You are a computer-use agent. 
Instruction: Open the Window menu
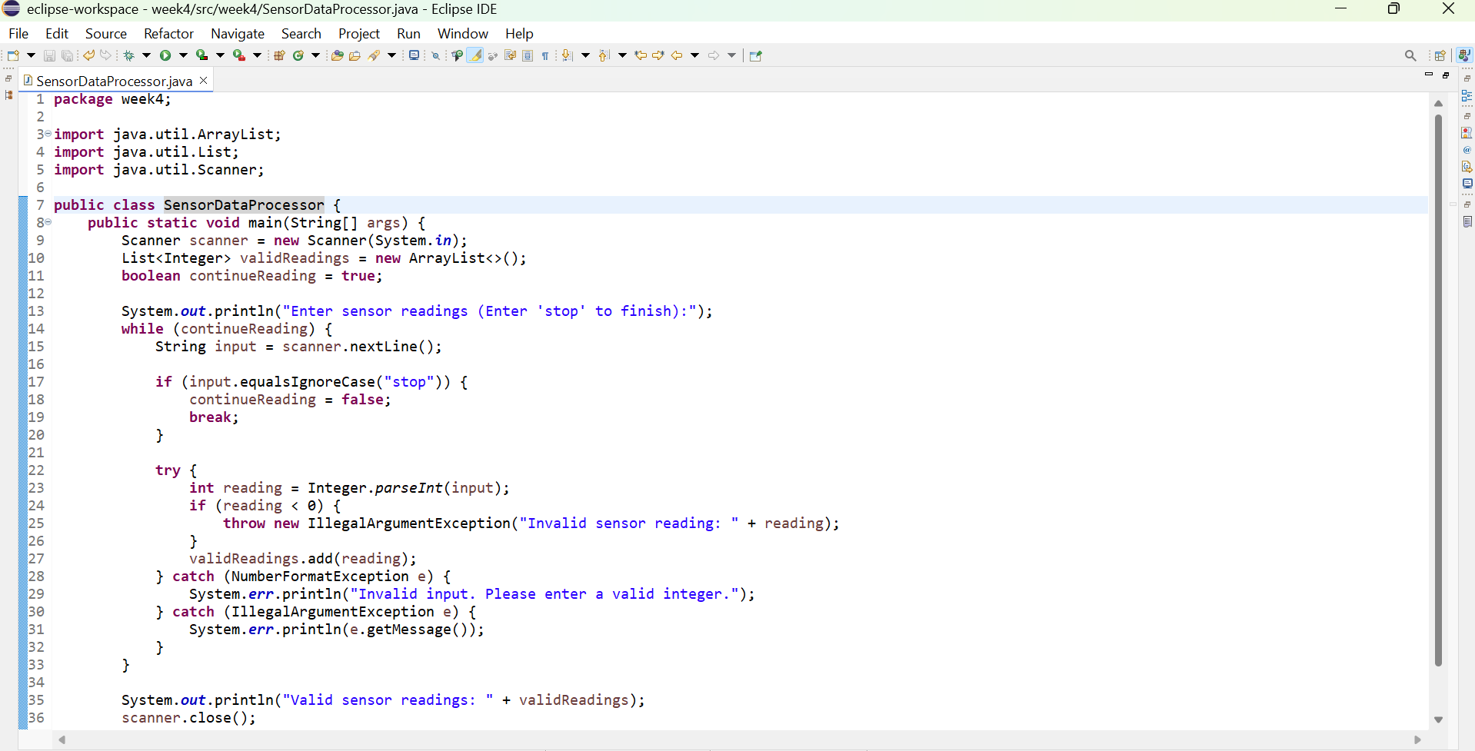point(463,34)
